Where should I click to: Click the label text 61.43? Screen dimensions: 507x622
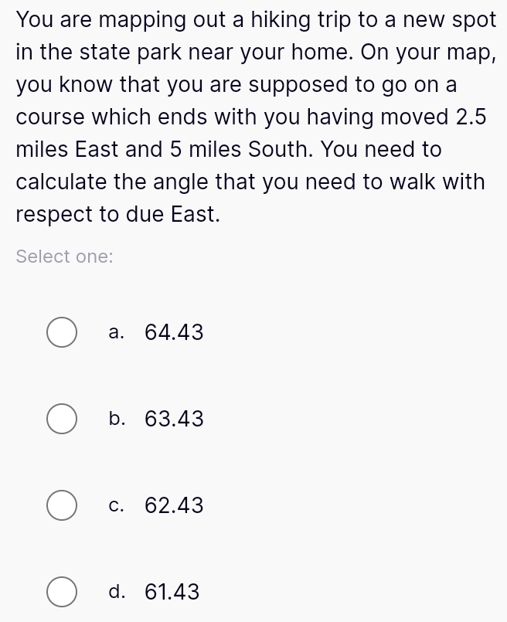pyautogui.click(x=173, y=592)
